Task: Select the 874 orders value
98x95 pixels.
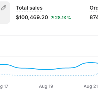Action: [x=94, y=17]
